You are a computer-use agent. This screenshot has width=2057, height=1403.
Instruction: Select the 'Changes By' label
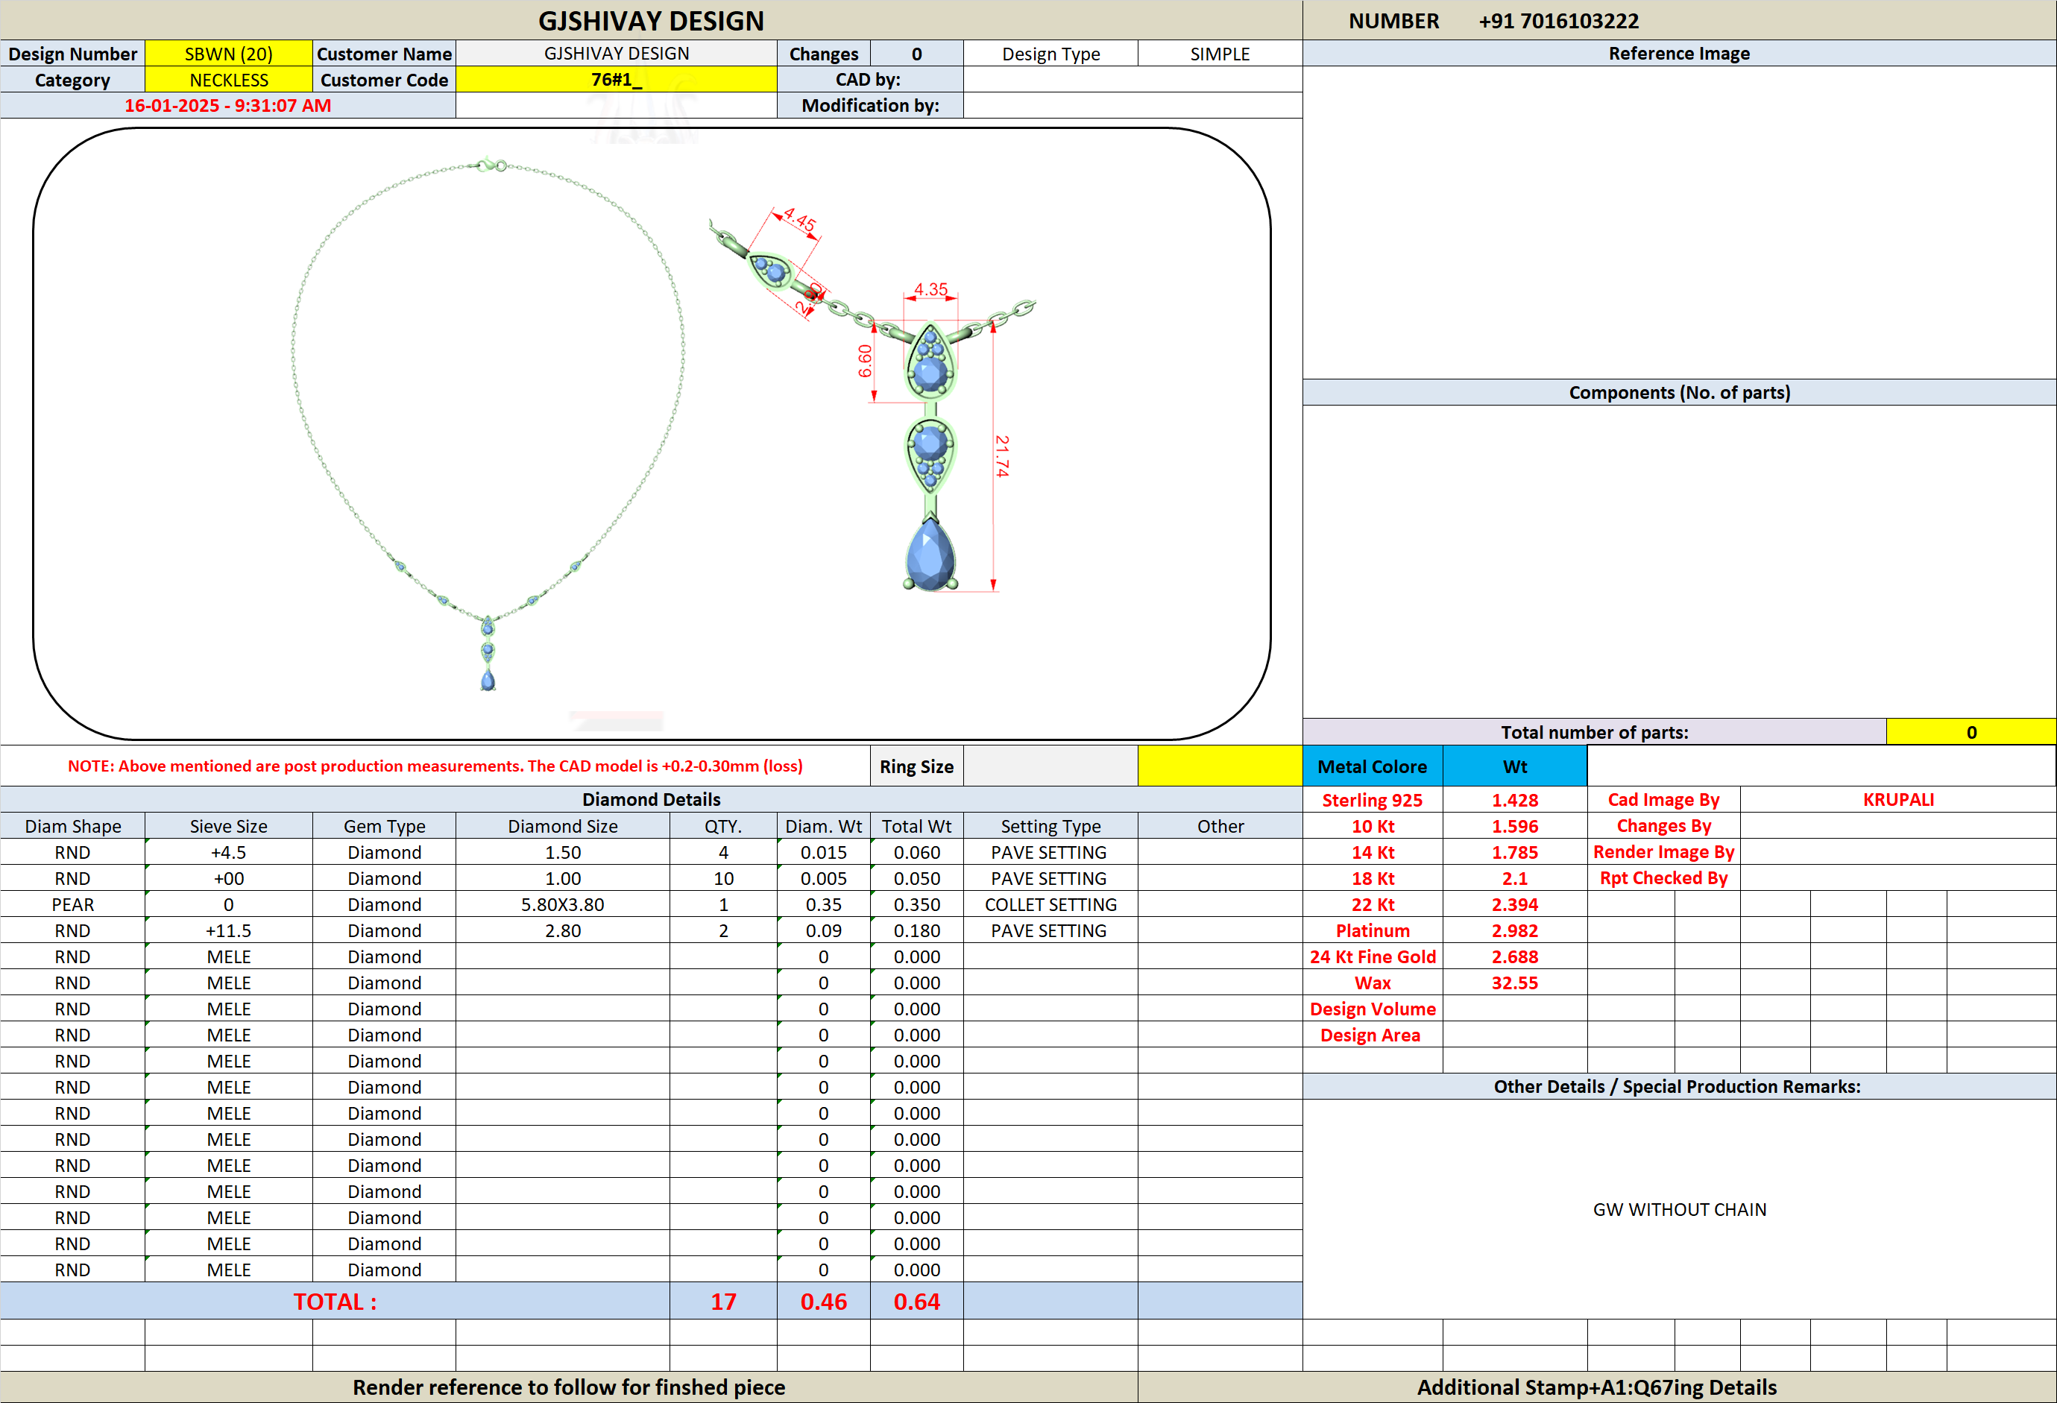tap(1663, 826)
